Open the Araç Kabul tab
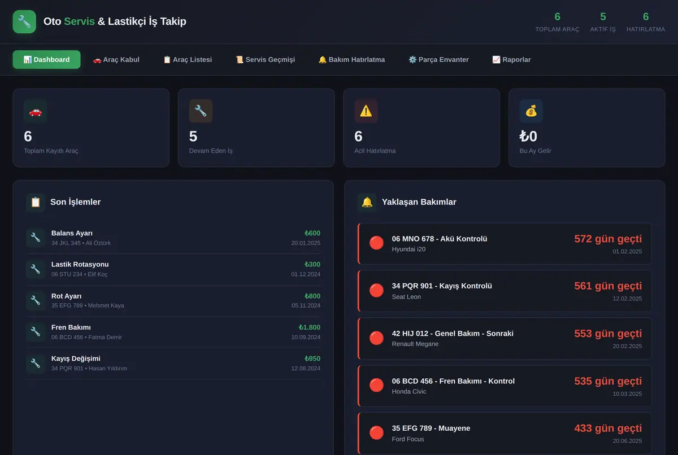The width and height of the screenshot is (678, 455). 116,59
